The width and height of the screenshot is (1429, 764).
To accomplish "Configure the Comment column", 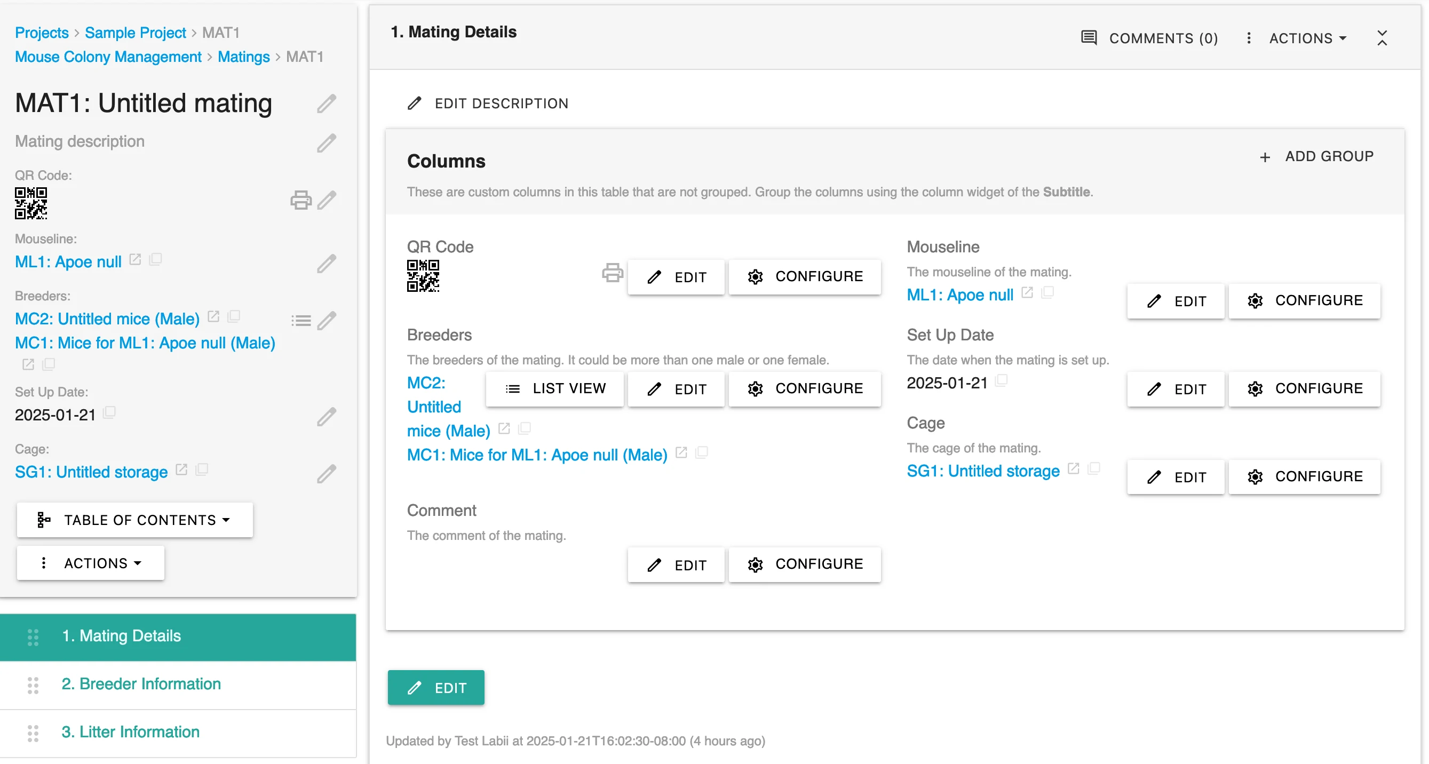I will 805,565.
